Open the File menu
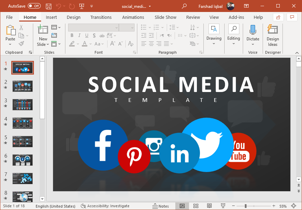This screenshot has height=210, width=302. 9,17
